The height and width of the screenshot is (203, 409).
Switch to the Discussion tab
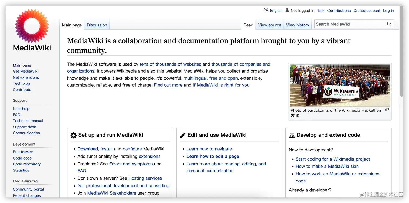97,25
